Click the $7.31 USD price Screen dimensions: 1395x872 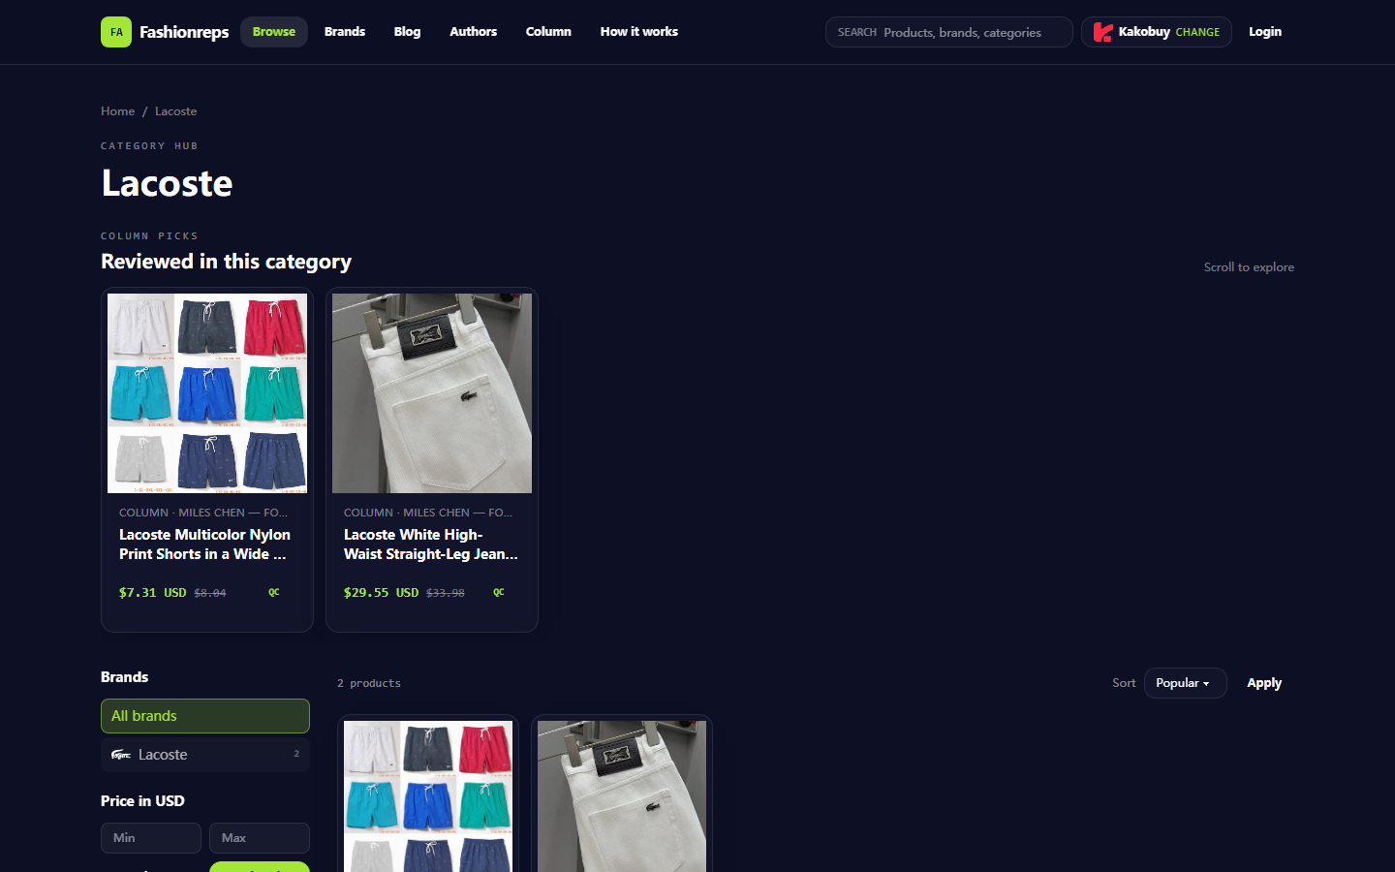coord(153,593)
